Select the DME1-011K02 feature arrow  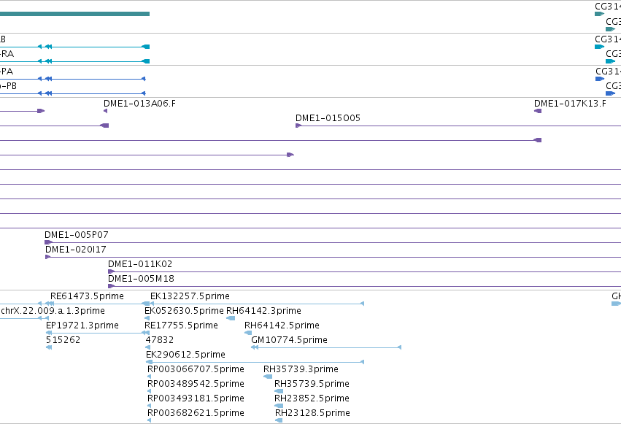point(112,271)
